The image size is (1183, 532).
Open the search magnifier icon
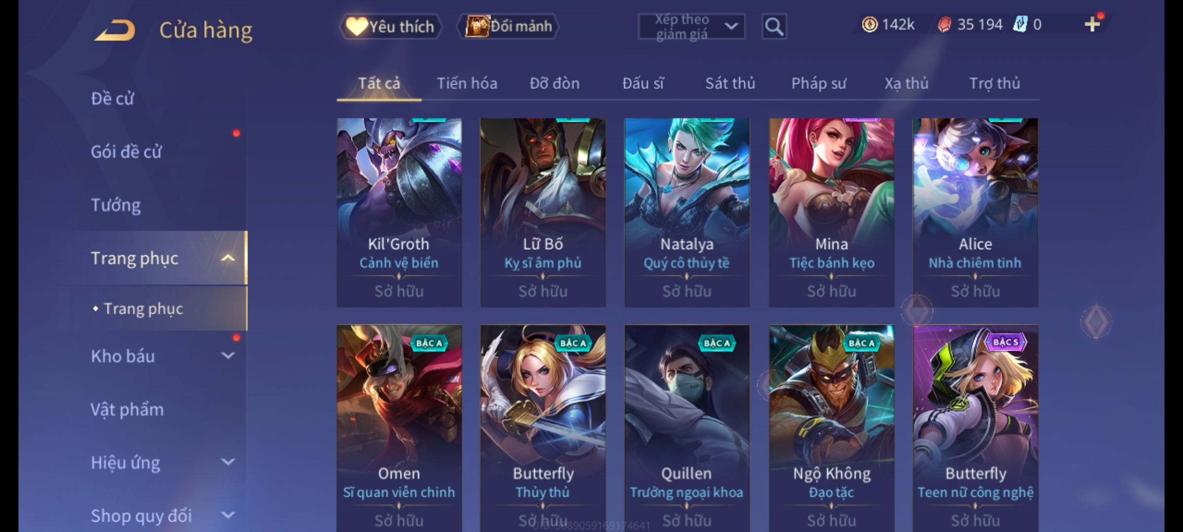[774, 27]
